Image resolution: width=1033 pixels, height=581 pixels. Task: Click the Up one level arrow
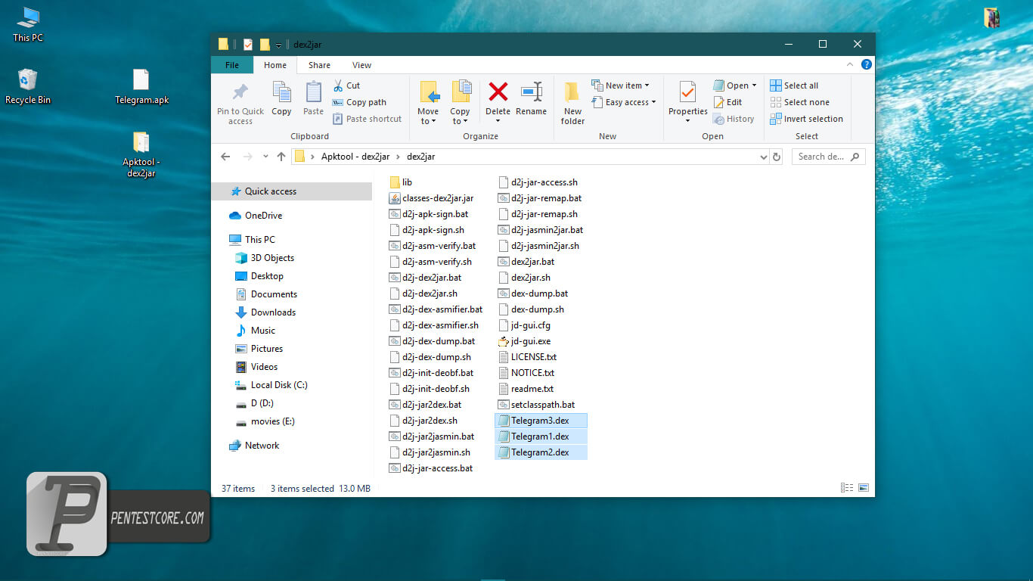pyautogui.click(x=281, y=157)
